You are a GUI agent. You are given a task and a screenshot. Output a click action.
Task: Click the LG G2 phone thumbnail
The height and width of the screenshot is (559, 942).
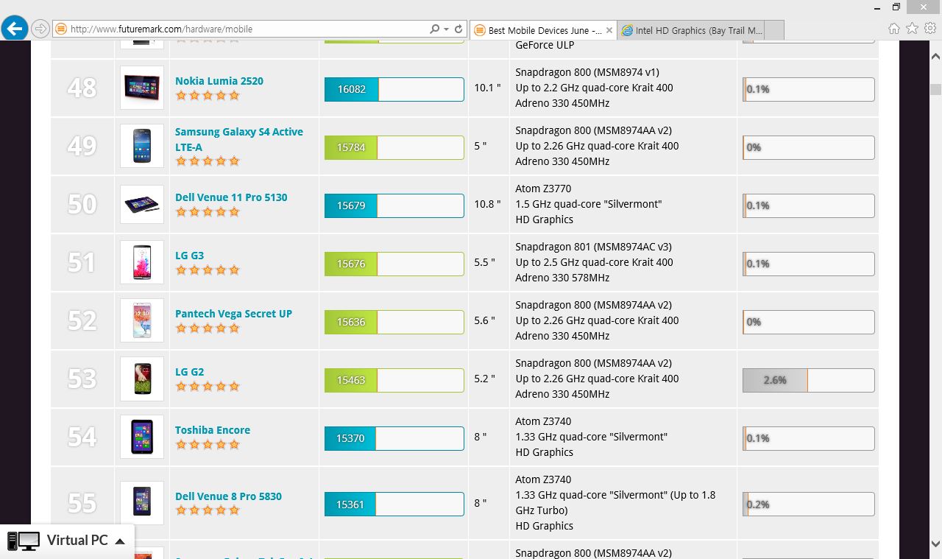coord(142,379)
